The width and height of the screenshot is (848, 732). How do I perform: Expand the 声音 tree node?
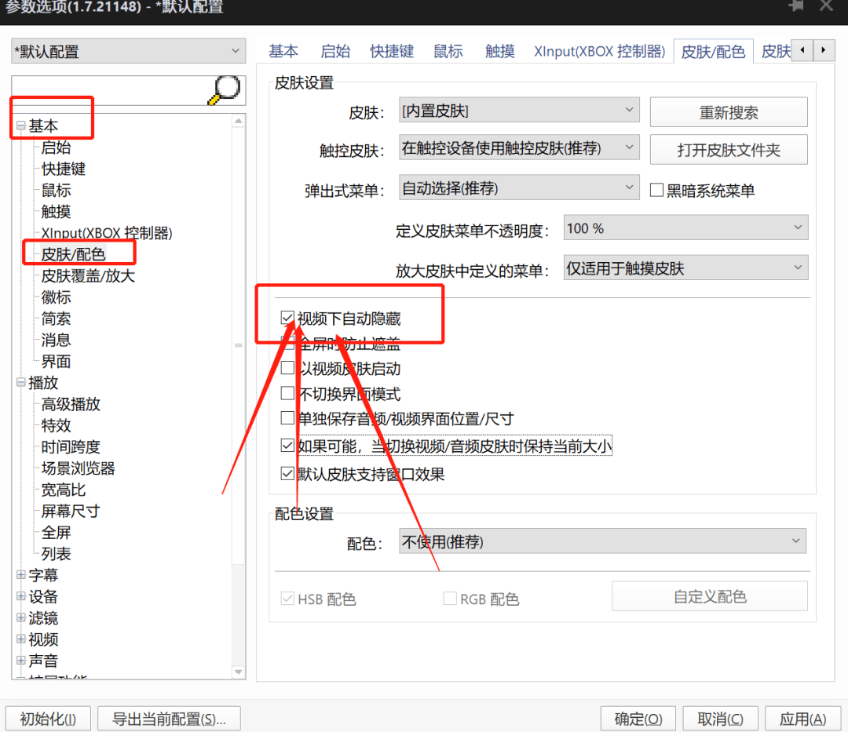[x=21, y=660]
